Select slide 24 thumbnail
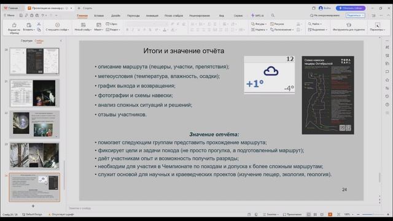 [34, 187]
